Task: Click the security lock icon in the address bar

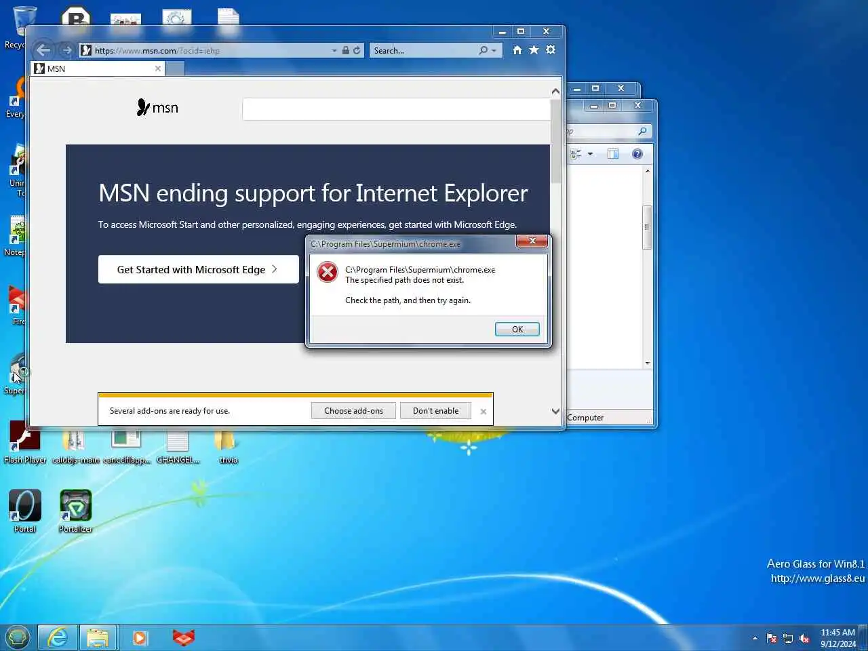Action: [x=346, y=50]
